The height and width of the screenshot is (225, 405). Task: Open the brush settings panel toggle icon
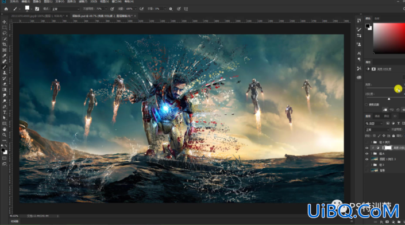tap(37, 9)
